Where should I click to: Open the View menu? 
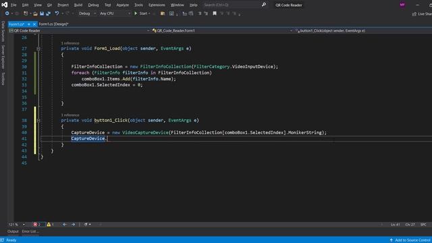(38, 5)
